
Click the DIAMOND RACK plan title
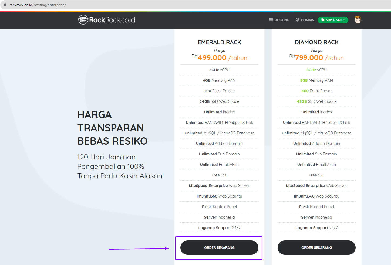coord(316,42)
